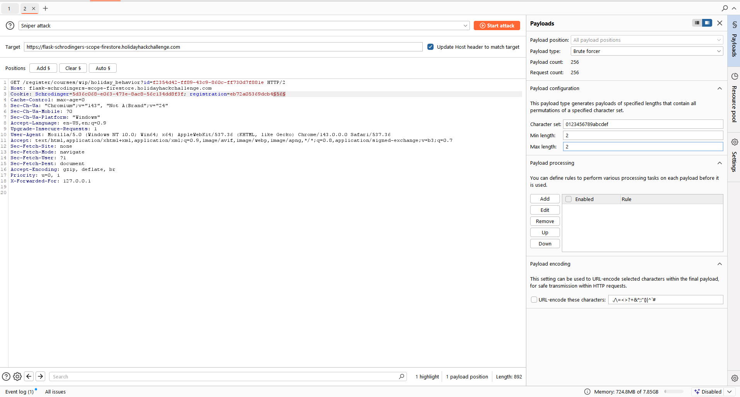
Task: Click the '1 highlight' indicator
Action: 427,377
